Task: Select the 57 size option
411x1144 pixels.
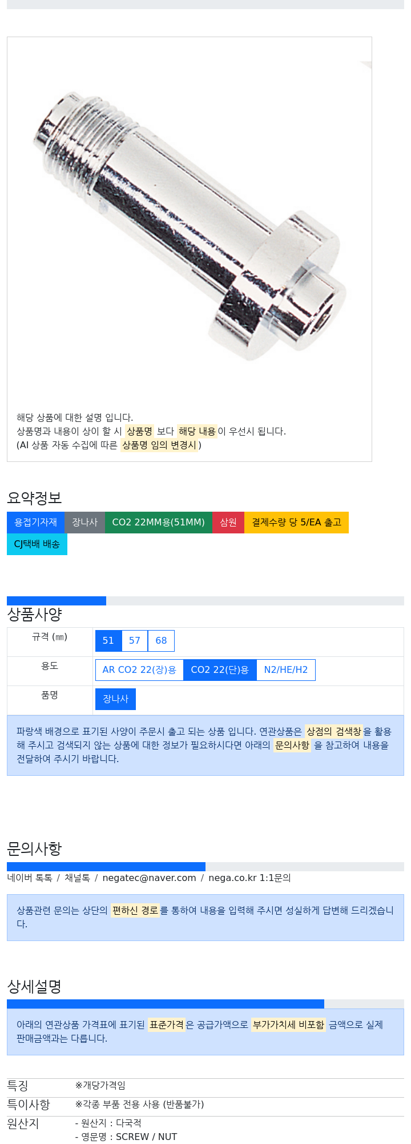Action: point(135,641)
